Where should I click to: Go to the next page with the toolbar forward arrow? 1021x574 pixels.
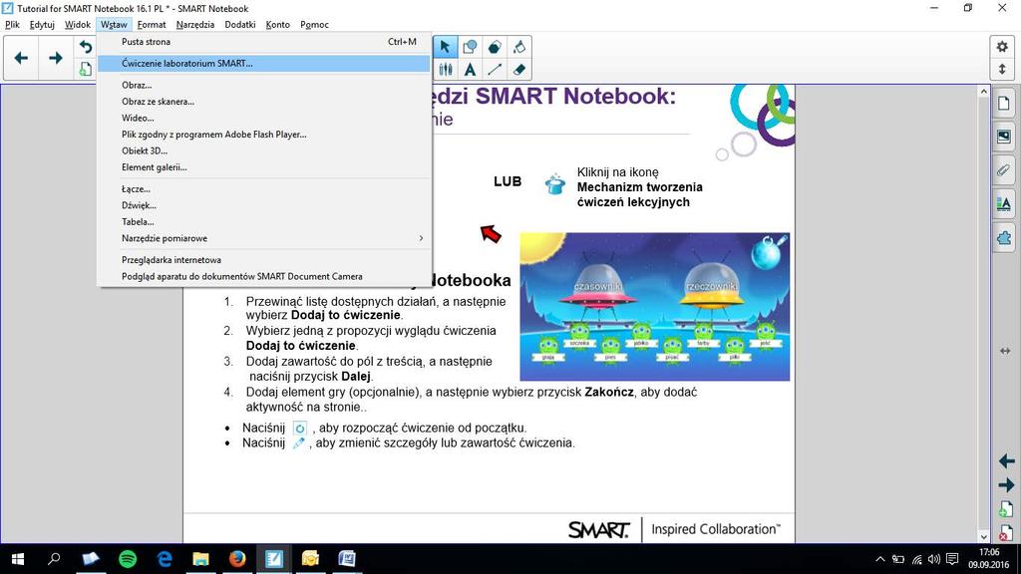56,58
